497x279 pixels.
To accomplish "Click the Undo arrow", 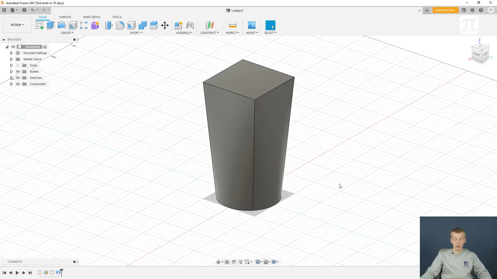I will 33,10.
